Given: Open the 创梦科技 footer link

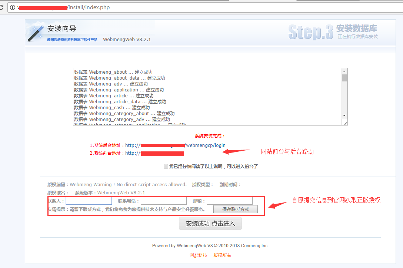Looking at the screenshot, I should [x=199, y=255].
